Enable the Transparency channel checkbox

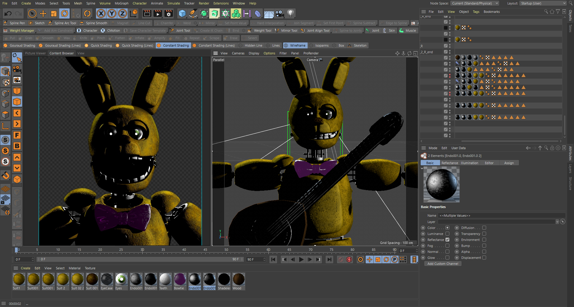[x=484, y=234]
